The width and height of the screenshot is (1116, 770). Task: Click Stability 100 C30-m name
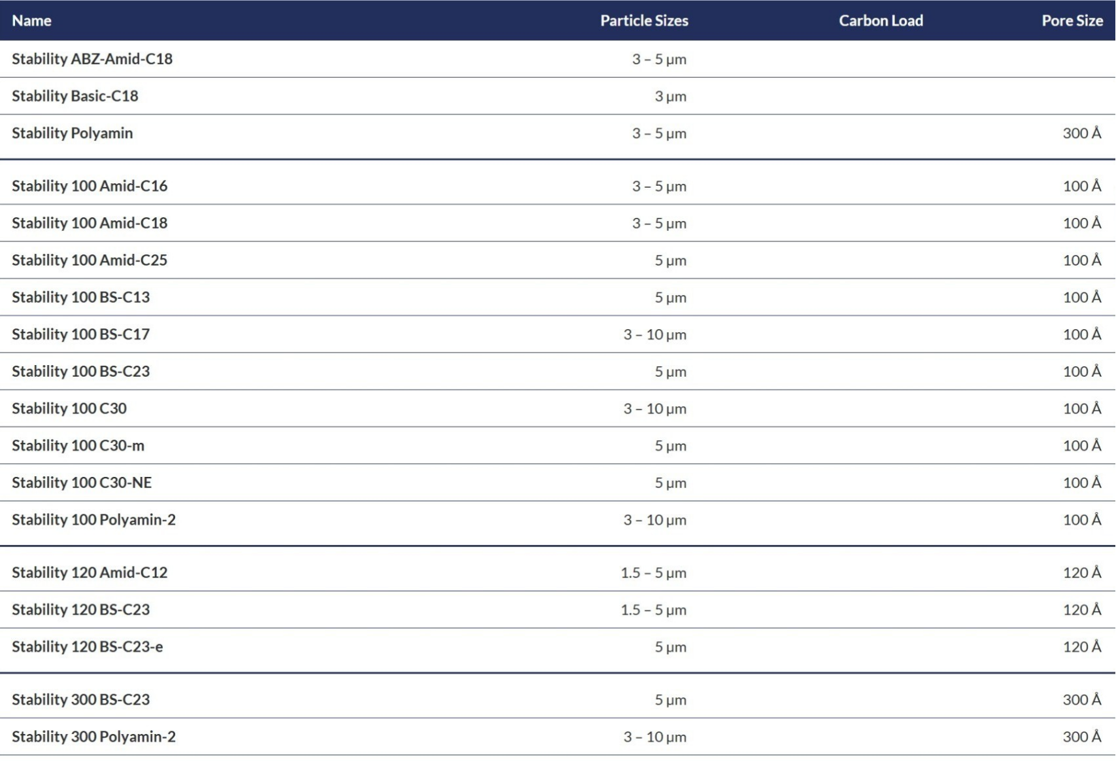78,446
